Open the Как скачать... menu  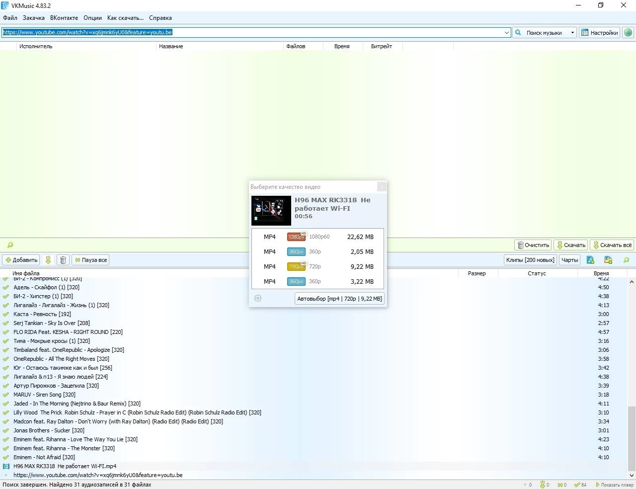coord(125,18)
